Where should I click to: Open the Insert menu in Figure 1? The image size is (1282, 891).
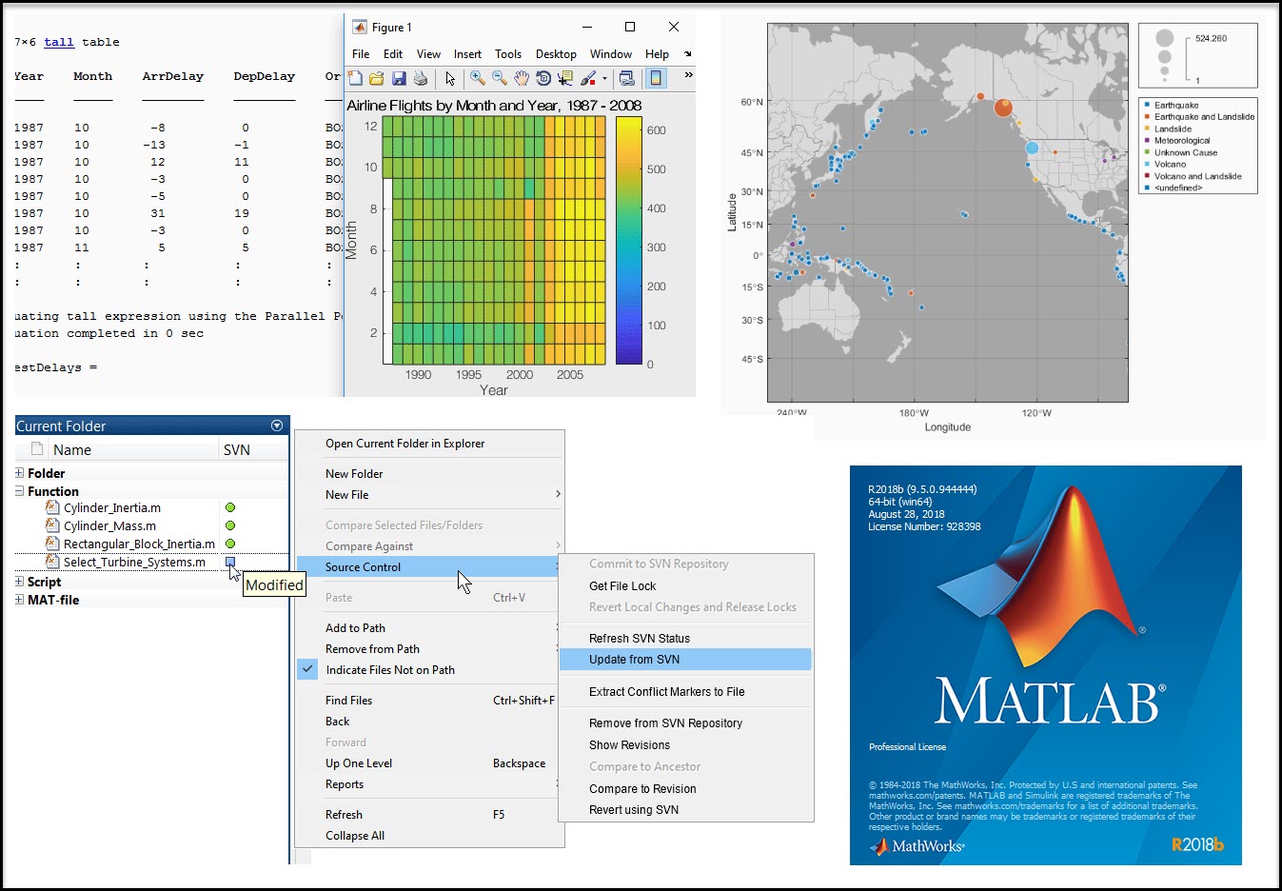467,54
